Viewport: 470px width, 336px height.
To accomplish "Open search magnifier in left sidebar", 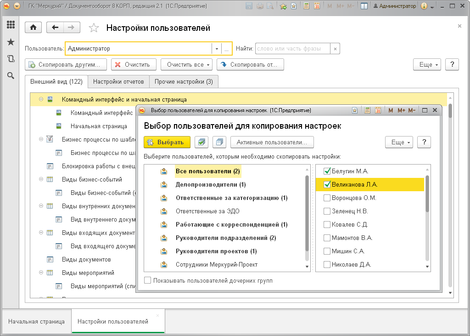I will pyautogui.click(x=11, y=76).
